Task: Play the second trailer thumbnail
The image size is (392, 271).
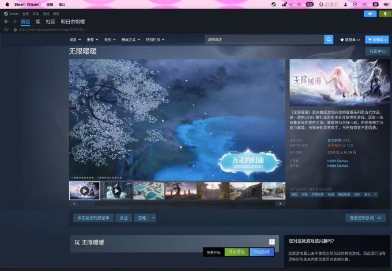Action: (x=117, y=191)
